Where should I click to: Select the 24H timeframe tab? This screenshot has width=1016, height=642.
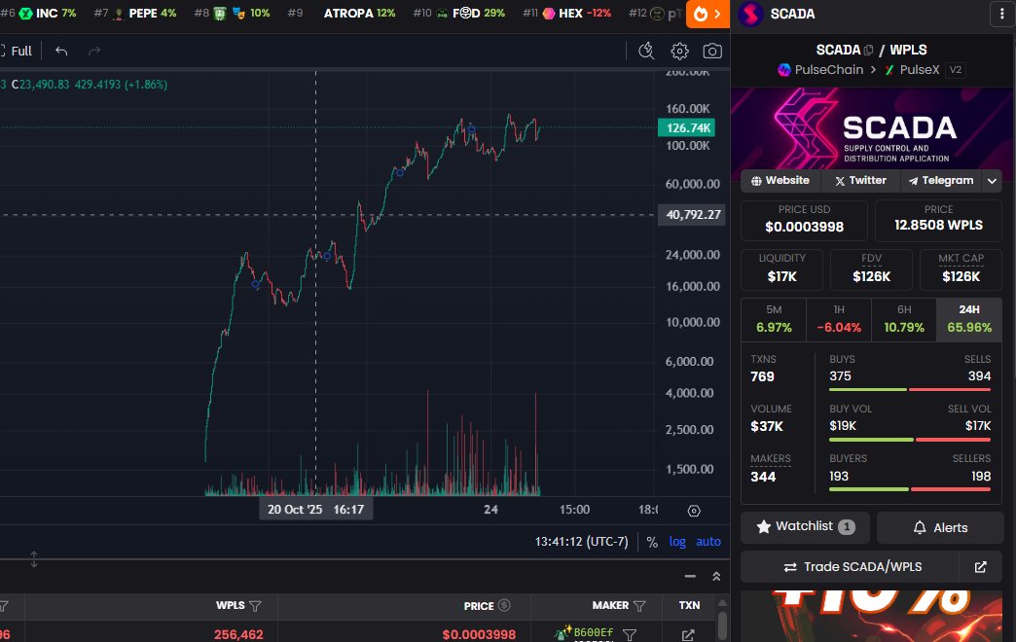pos(969,319)
